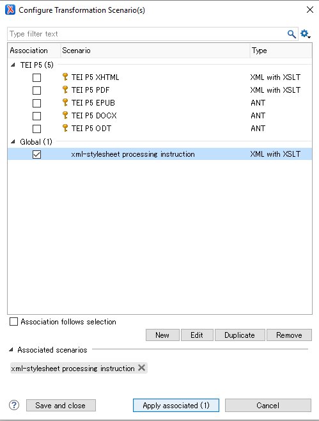Select the TEI P5 ODT scenario row
319x421 pixels.
(160, 129)
